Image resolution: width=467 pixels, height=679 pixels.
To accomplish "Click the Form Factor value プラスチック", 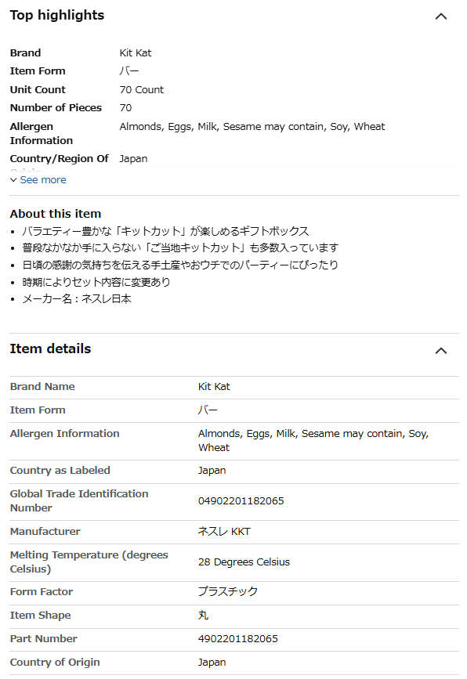I will click(x=228, y=591).
